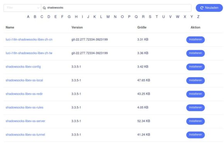Filter packages by letter B

35,17
